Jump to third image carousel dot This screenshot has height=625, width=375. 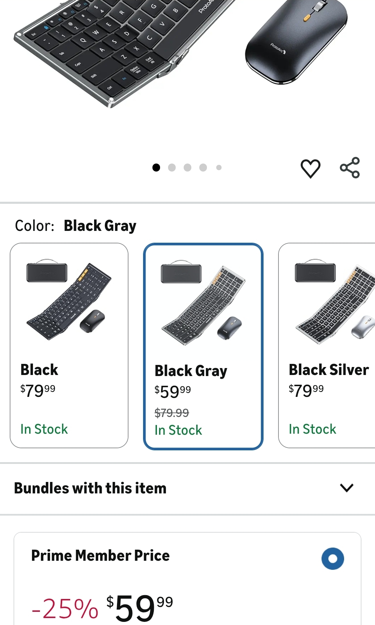tap(187, 168)
